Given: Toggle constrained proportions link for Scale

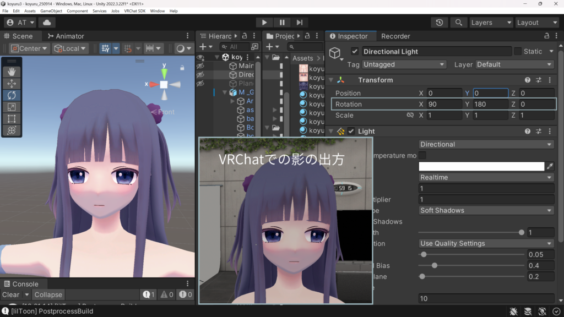Looking at the screenshot, I should [x=410, y=115].
